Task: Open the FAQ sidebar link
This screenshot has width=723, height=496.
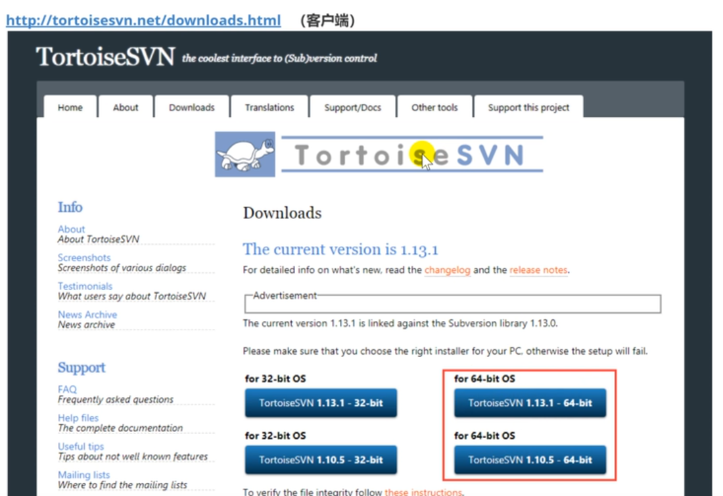Action: [x=67, y=389]
